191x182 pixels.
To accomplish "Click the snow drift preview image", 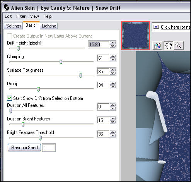I will point(164,116).
